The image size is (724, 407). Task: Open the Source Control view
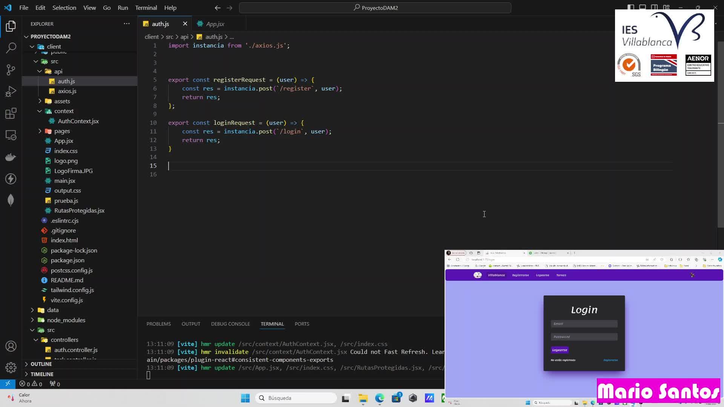pyautogui.click(x=11, y=70)
